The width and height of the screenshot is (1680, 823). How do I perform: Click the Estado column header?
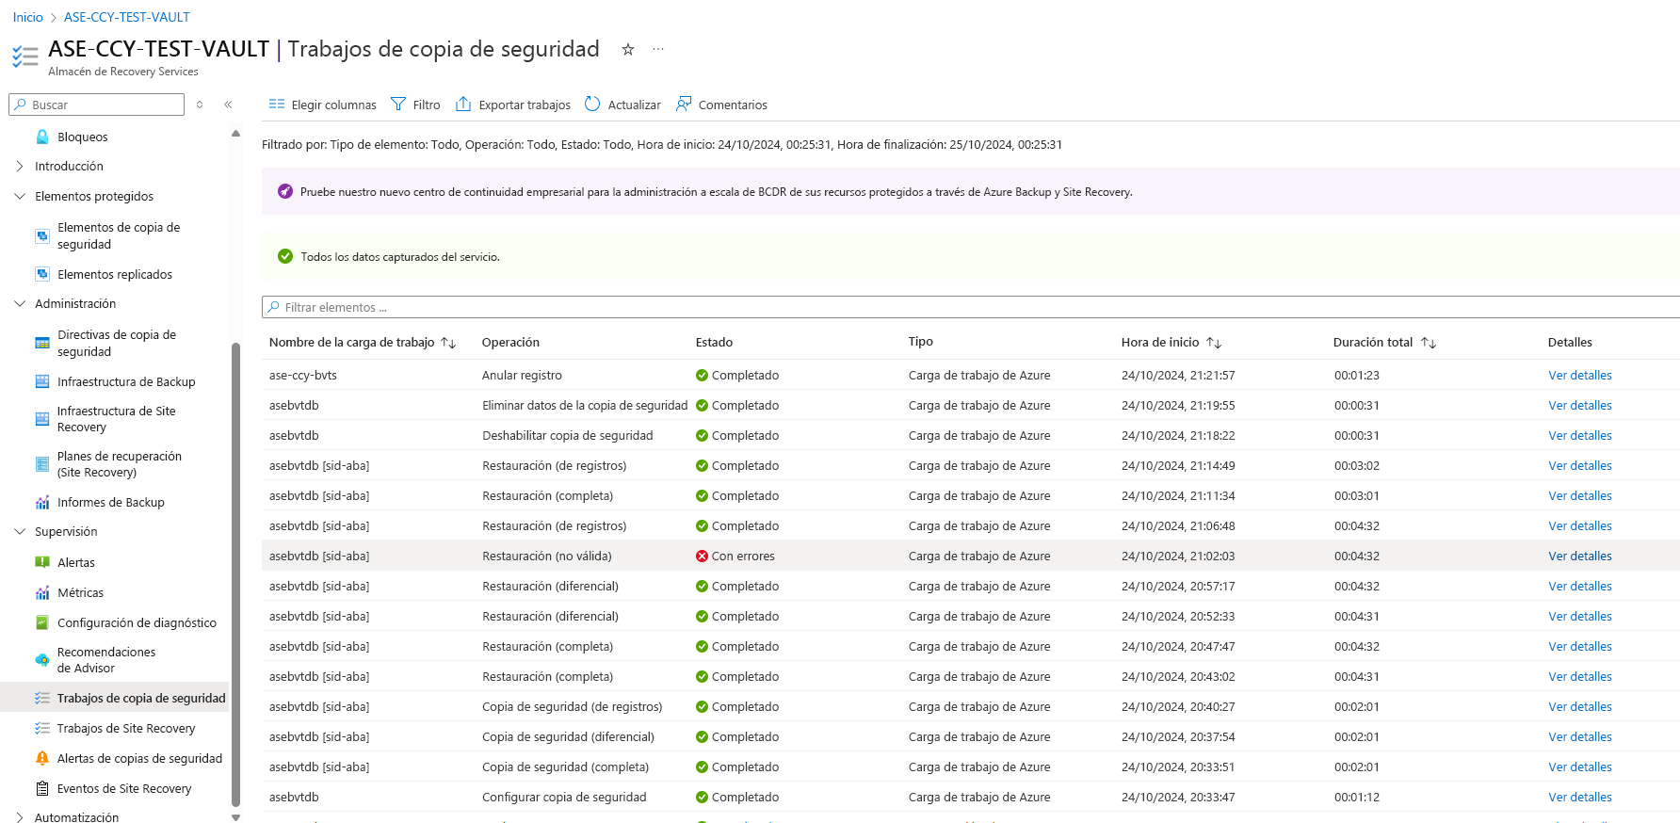pos(714,343)
